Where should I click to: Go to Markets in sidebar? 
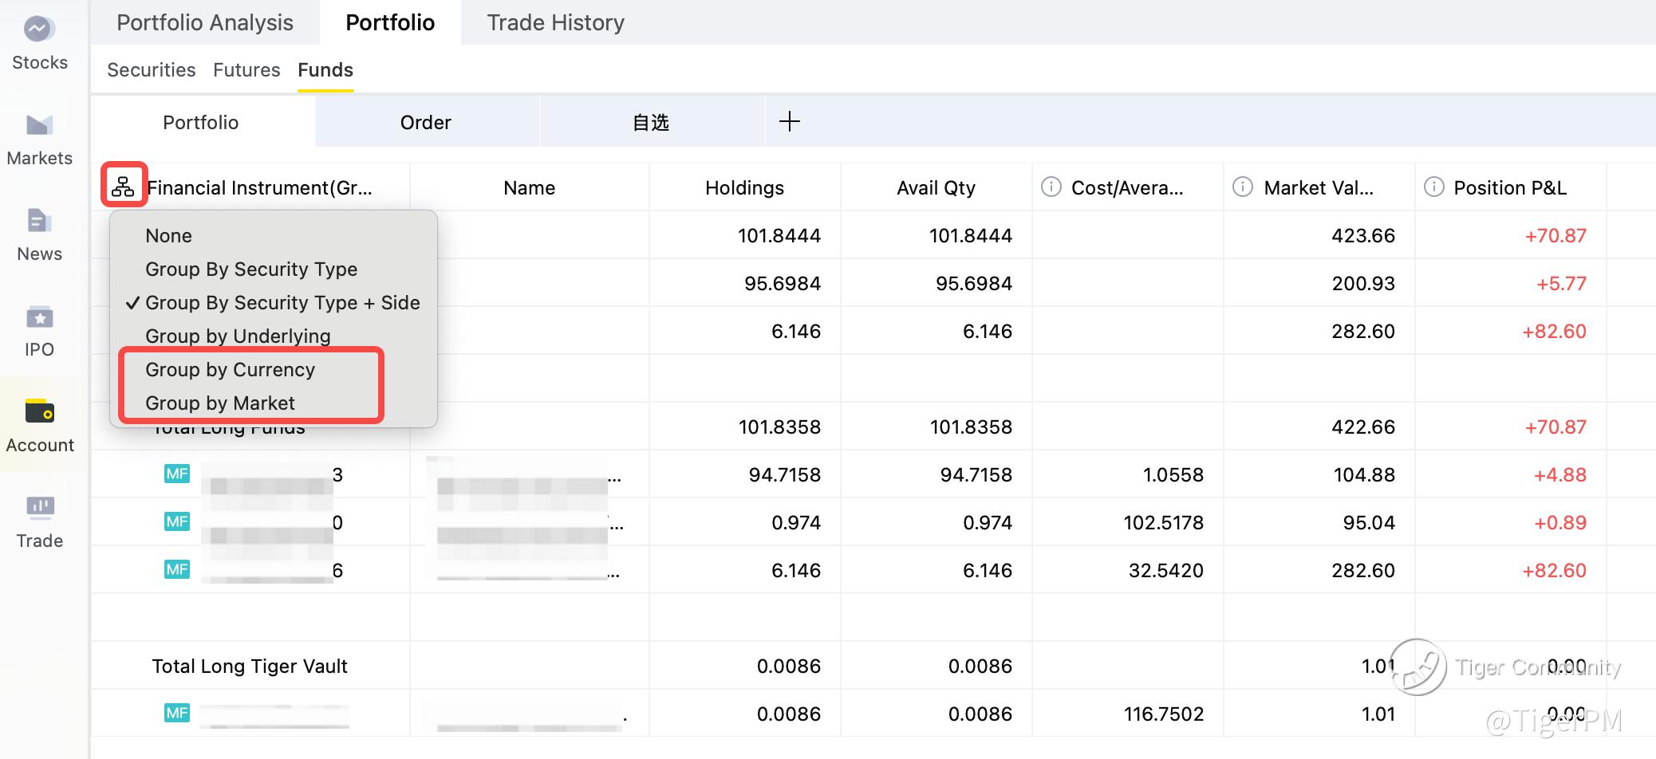pyautogui.click(x=39, y=125)
